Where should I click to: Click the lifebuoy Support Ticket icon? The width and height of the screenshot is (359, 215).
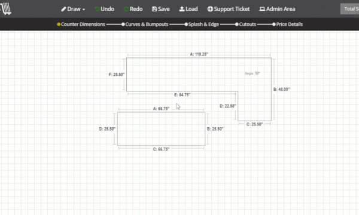click(210, 9)
